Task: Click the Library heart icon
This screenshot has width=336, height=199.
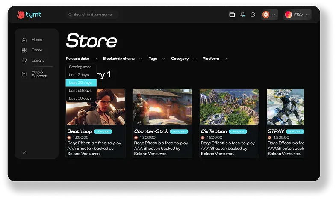Action: click(24, 61)
